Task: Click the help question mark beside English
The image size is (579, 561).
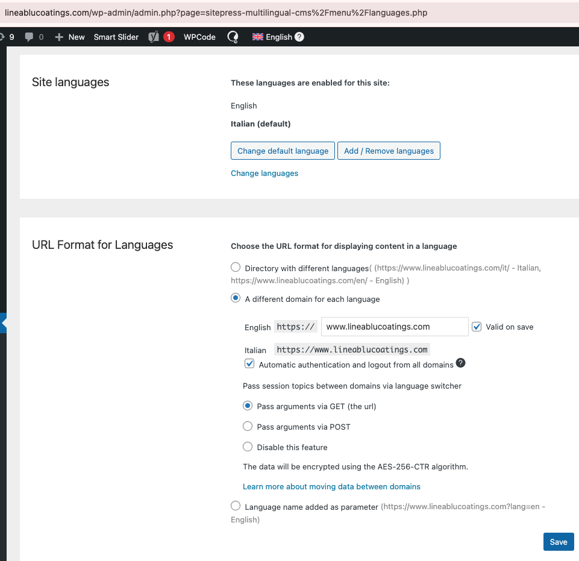Action: 299,37
